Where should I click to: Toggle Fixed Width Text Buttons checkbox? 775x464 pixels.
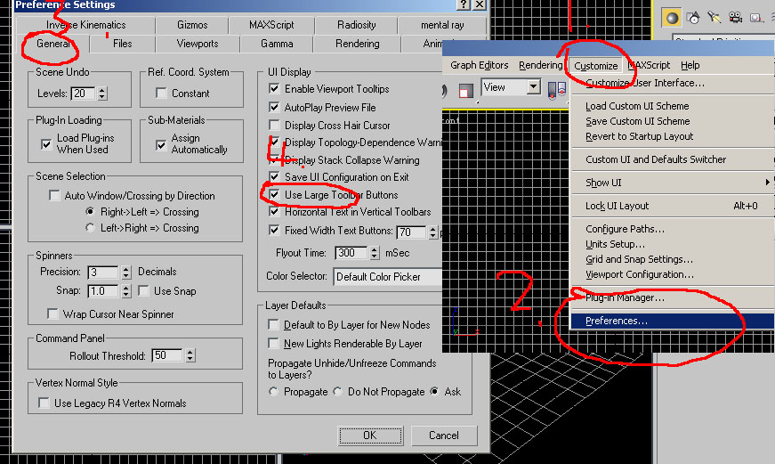coord(274,230)
